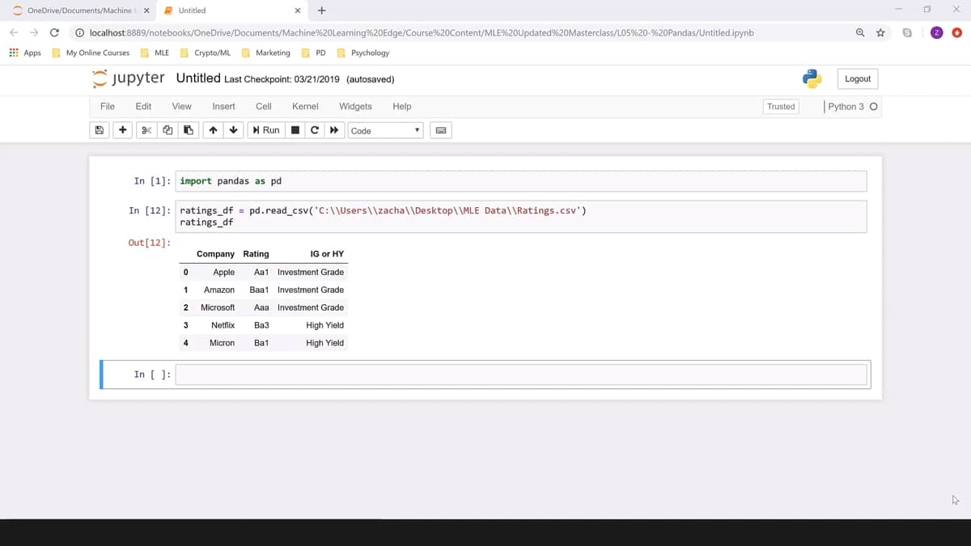This screenshot has width=971, height=546.
Task: Open the purple Z profile avatar
Action: click(936, 32)
